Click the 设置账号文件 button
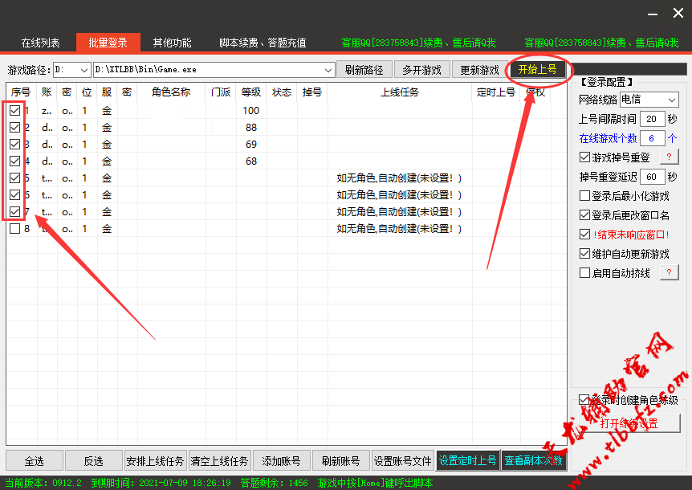The height and width of the screenshot is (490, 692). pos(402,461)
